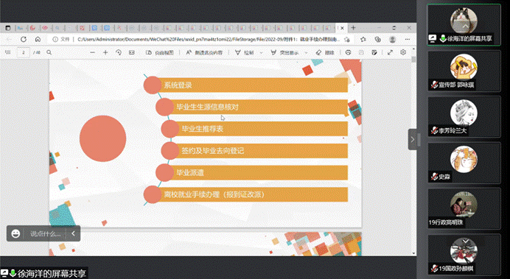
Task: Select the 擦除 eraser tool
Action: [325, 52]
